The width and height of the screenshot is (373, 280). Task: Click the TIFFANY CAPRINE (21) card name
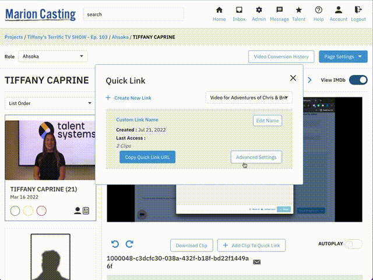click(44, 189)
